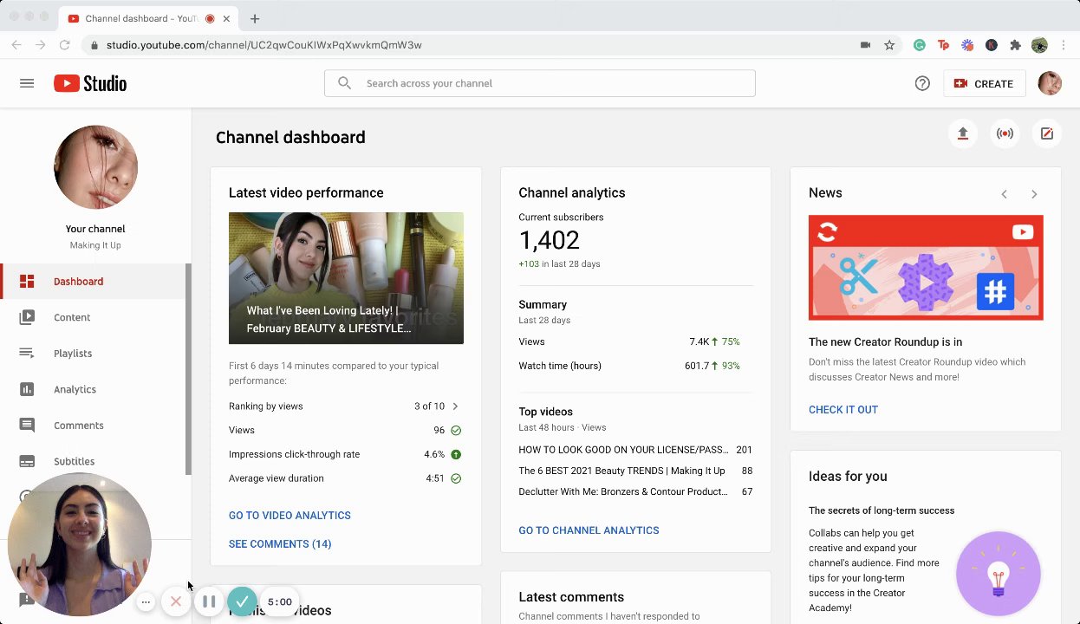Bookmark page with star icon

coord(889,45)
